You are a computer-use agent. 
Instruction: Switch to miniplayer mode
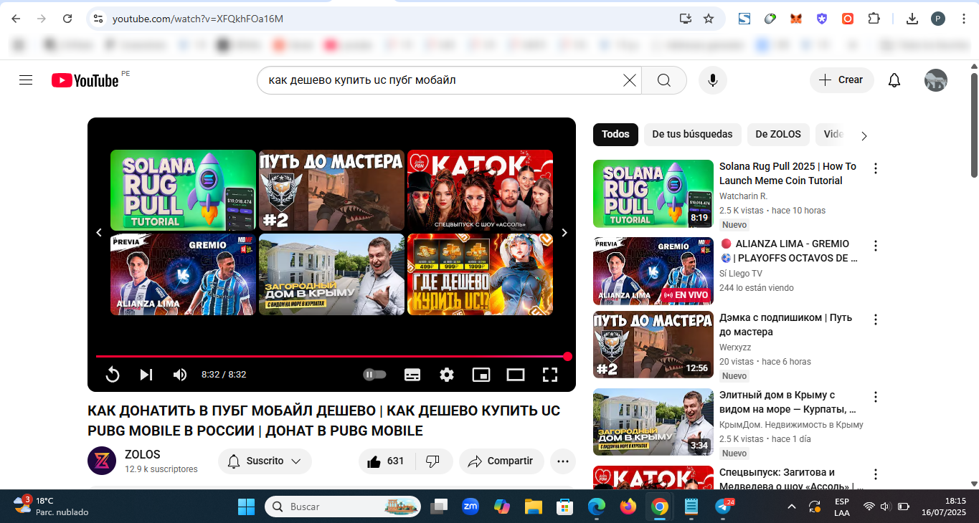coord(481,374)
